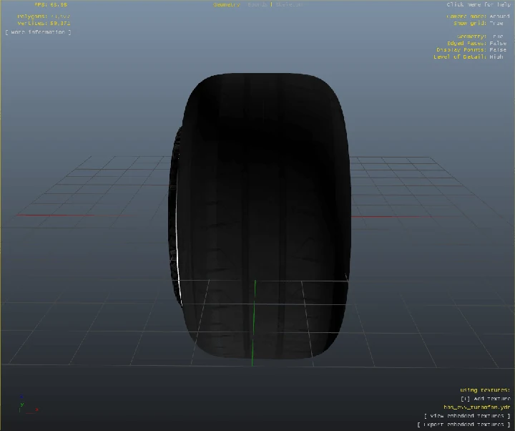Switch to the Geometry tab
515x431 pixels.
click(x=227, y=4)
